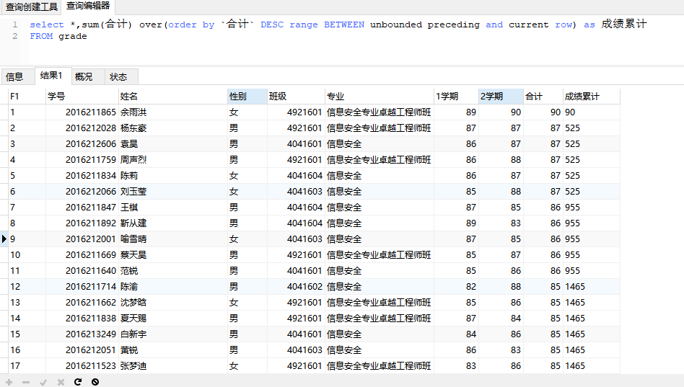The height and width of the screenshot is (387, 684).
Task: Open the 结果1 tab
Action: click(x=51, y=76)
